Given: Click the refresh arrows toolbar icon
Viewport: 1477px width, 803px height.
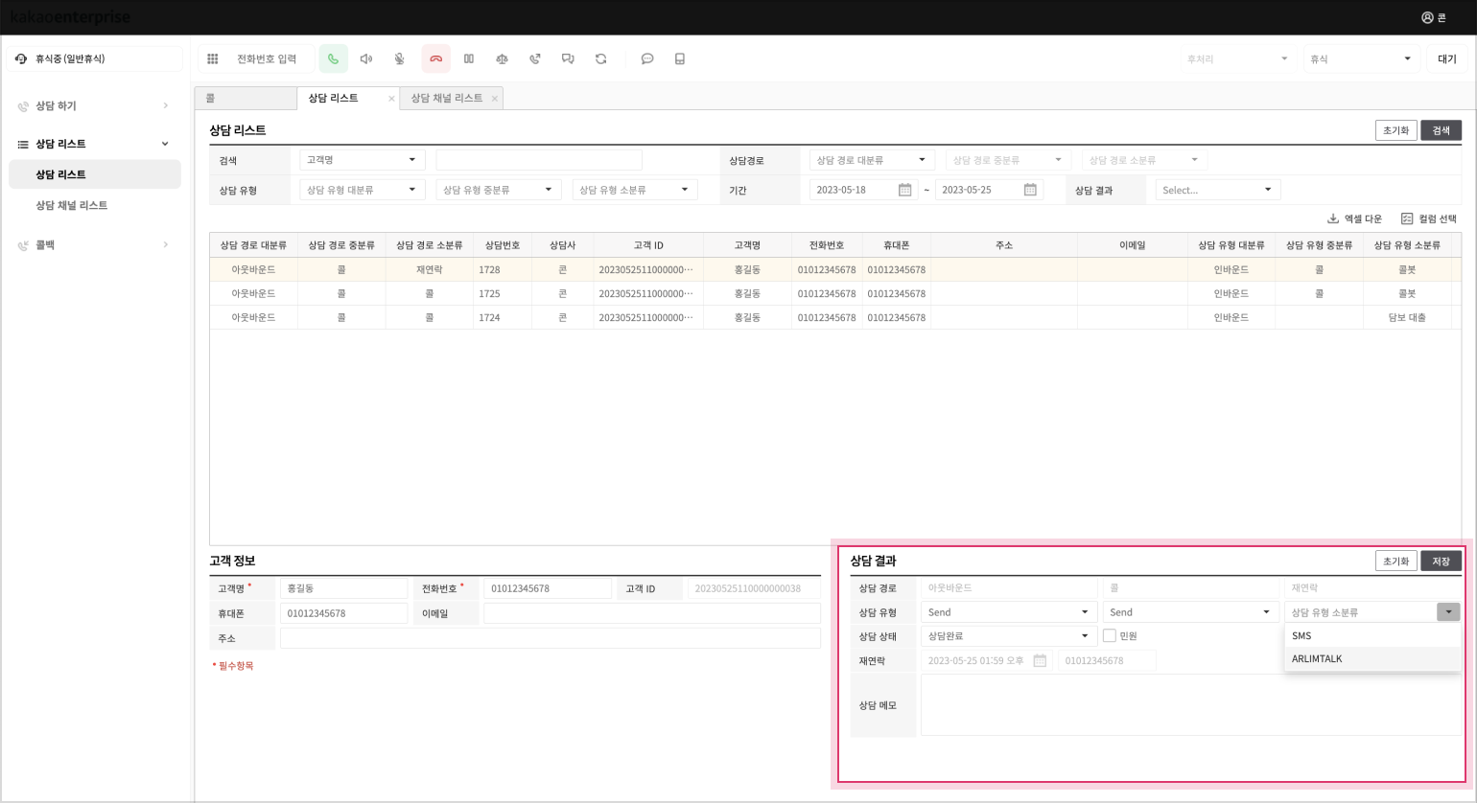Looking at the screenshot, I should [x=601, y=59].
